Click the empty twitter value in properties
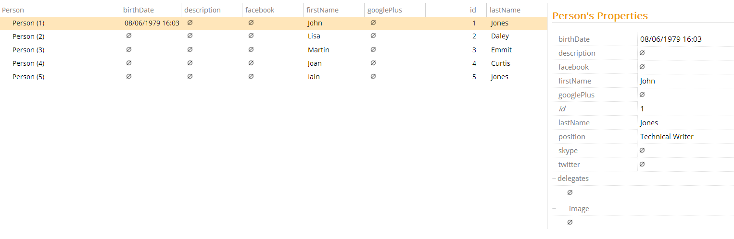The width and height of the screenshot is (734, 239). click(x=642, y=165)
